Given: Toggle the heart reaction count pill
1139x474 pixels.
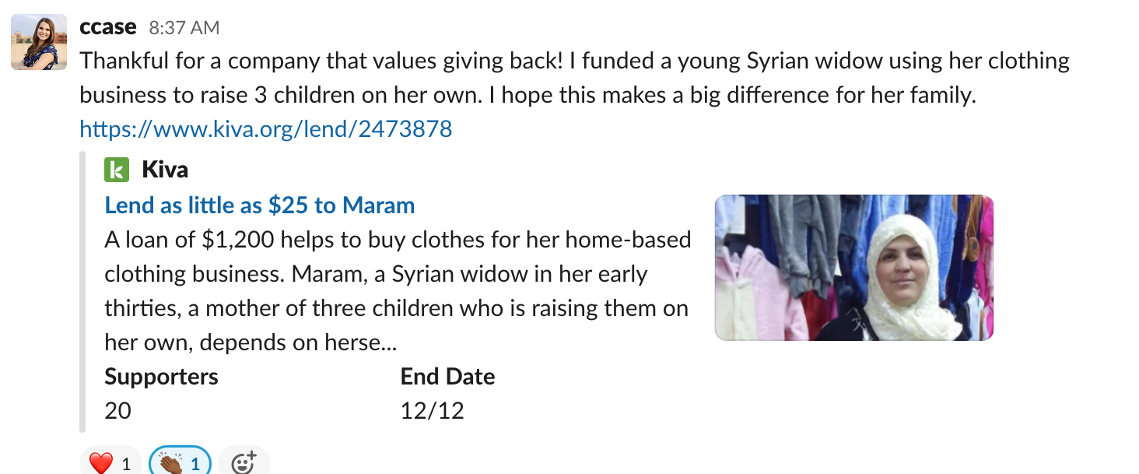Looking at the screenshot, I should pos(110,464).
